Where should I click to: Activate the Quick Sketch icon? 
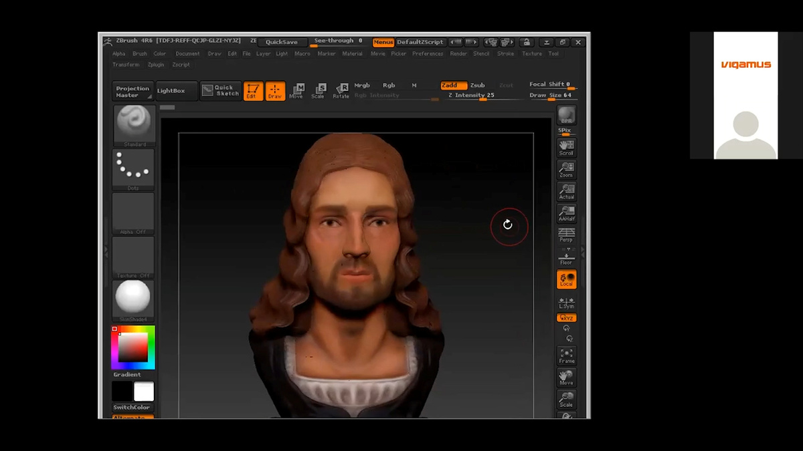pos(220,91)
